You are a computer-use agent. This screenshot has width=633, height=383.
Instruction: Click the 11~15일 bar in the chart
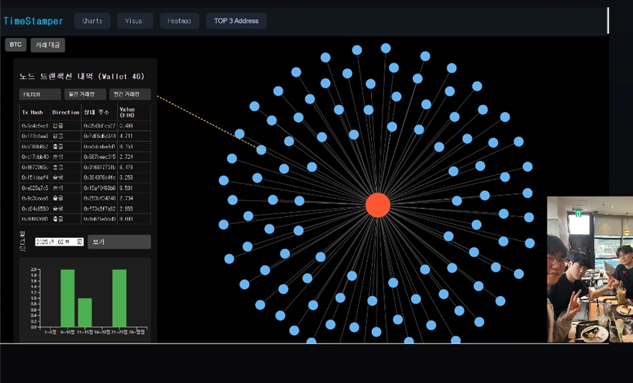(x=84, y=313)
